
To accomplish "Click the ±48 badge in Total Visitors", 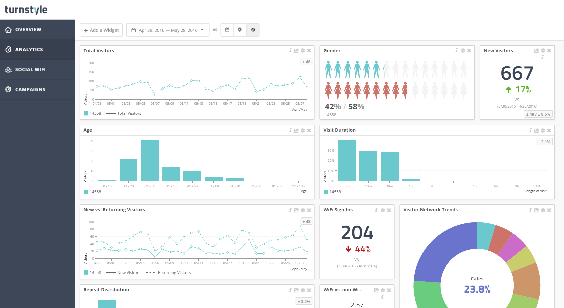I will click(x=306, y=62).
